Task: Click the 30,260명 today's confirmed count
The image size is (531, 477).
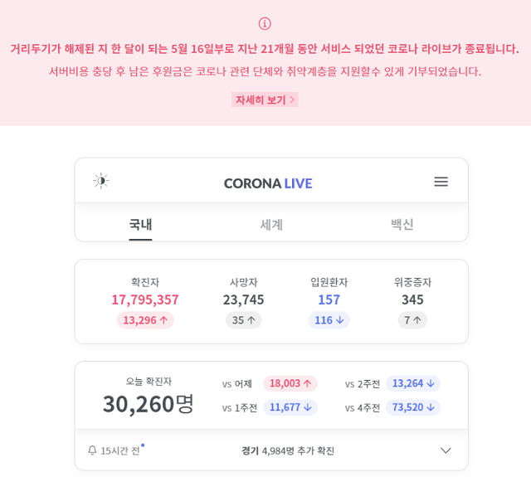Action: point(149,403)
